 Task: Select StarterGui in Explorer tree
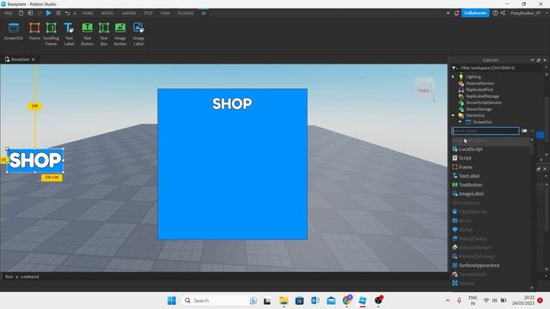(475, 115)
